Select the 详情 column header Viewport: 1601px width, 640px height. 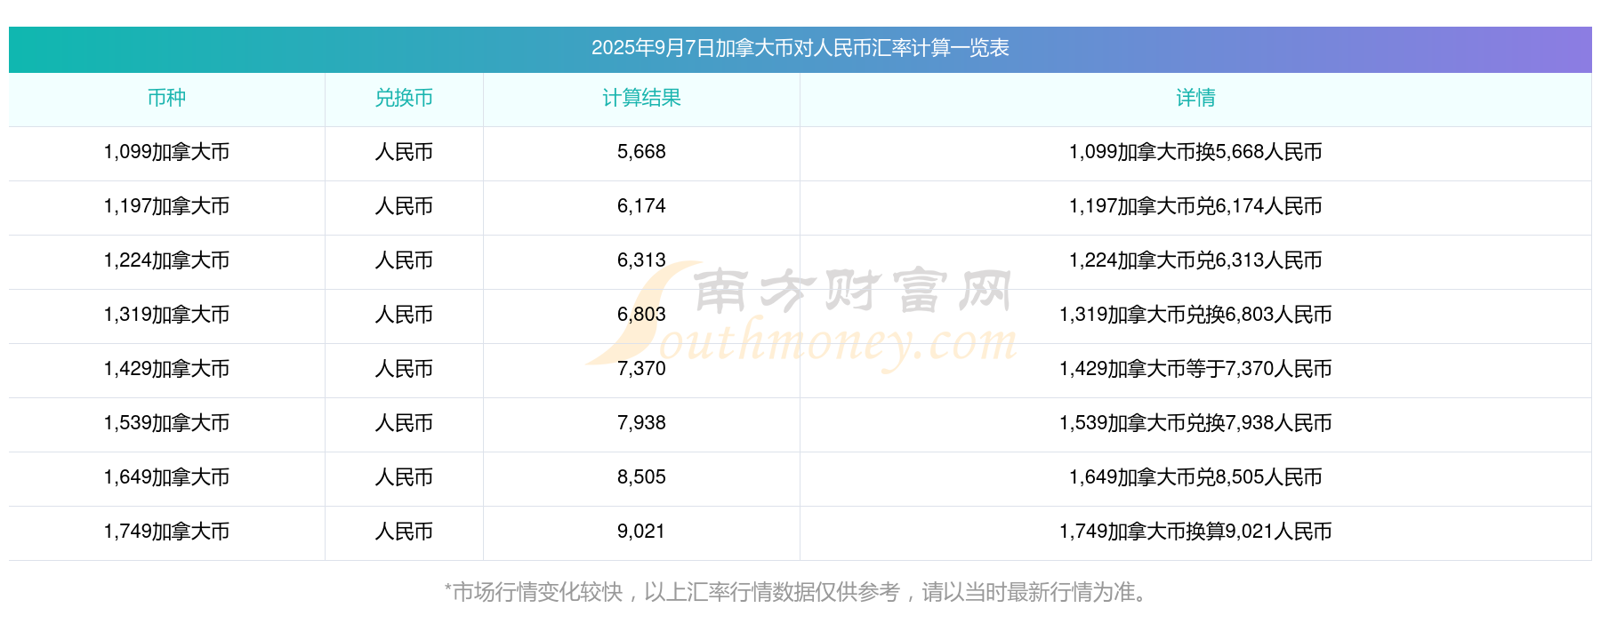pos(1195,98)
